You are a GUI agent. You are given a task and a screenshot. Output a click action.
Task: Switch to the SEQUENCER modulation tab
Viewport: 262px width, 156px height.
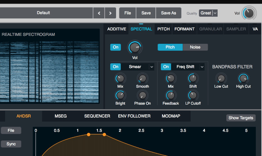97,116
